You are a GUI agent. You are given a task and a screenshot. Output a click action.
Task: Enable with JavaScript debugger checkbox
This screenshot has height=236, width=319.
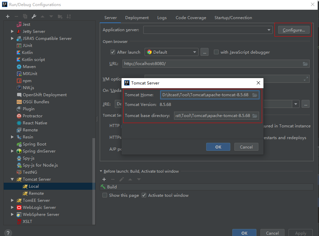[216, 52]
